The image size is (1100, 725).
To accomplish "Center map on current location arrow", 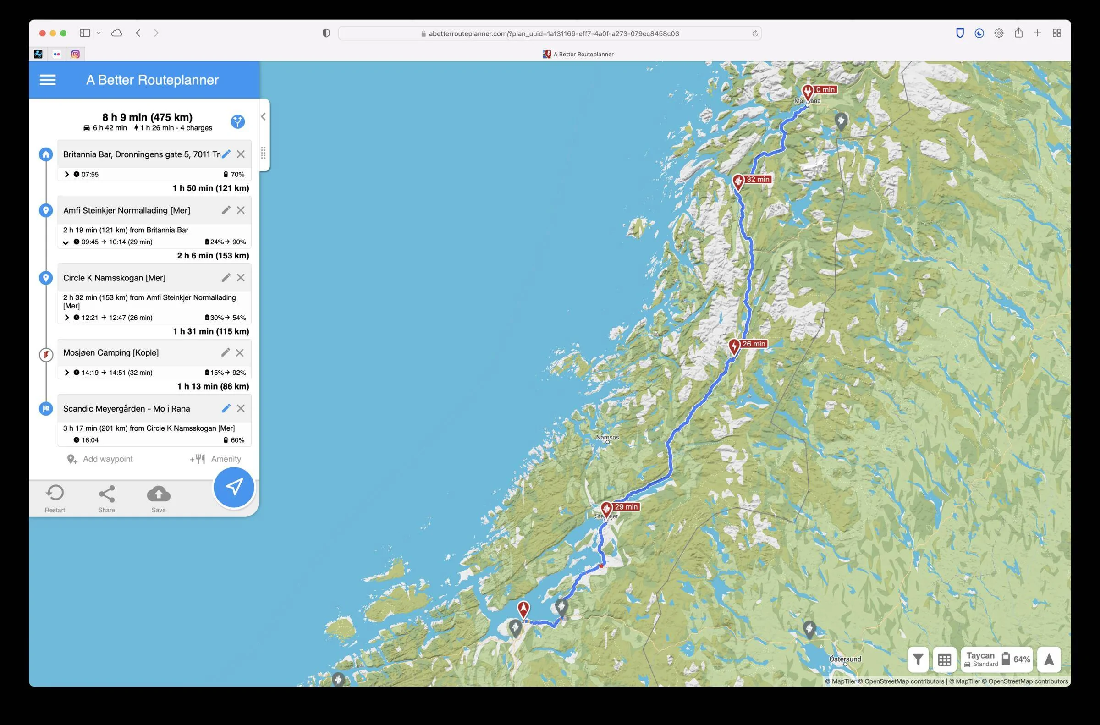I will (x=1049, y=659).
